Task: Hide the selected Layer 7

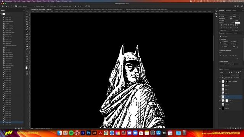Action: [x=220, y=97]
